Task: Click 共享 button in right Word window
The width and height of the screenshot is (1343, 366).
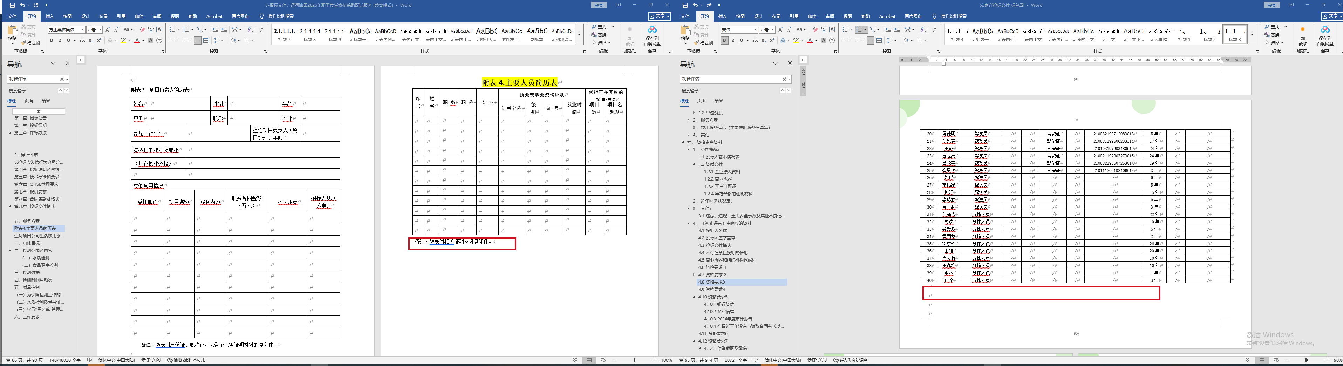Action: (x=1331, y=16)
